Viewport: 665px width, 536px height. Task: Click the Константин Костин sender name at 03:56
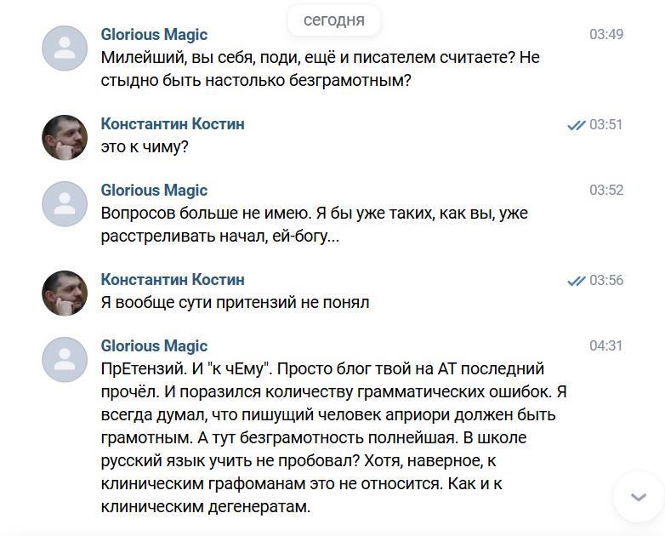173,280
